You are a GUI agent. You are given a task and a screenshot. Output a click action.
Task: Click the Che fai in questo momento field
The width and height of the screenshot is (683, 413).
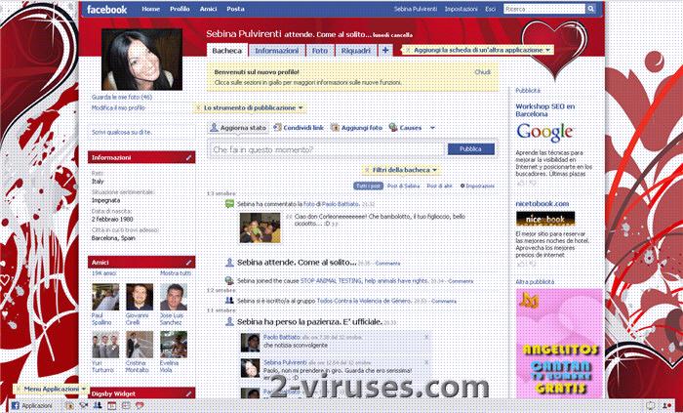point(328,149)
